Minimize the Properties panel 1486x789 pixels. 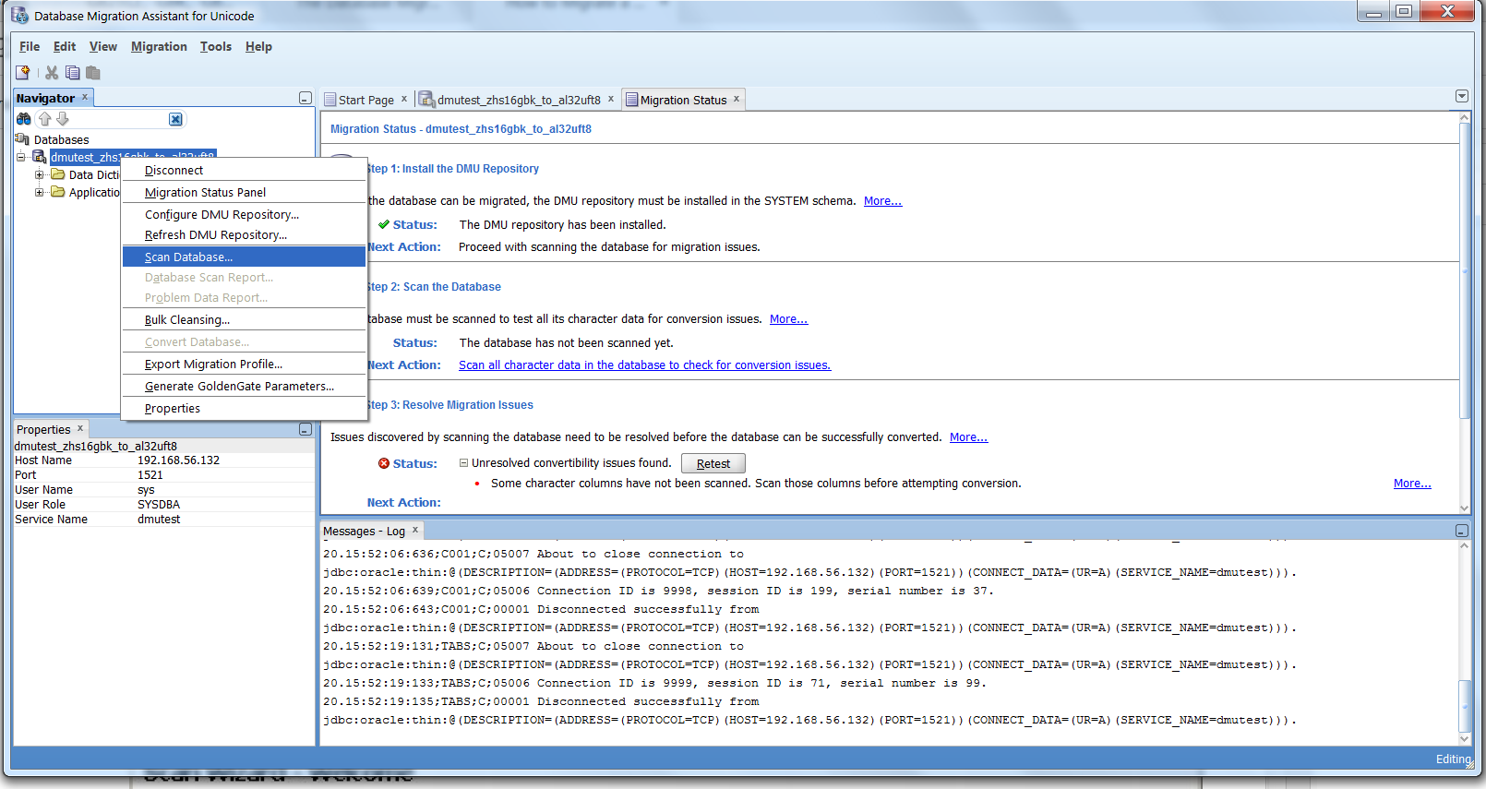click(306, 429)
